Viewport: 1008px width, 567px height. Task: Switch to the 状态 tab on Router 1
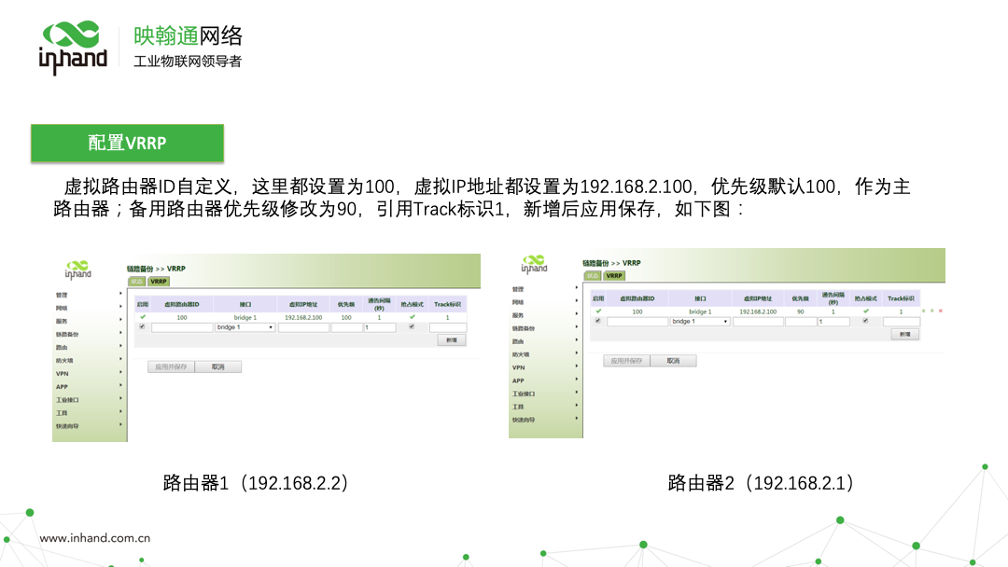pyautogui.click(x=136, y=281)
